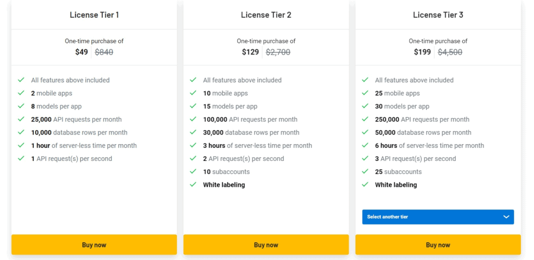Click checkmark beside '25,000 API requests per month'
Screen dimensions: 534x260
point(21,119)
